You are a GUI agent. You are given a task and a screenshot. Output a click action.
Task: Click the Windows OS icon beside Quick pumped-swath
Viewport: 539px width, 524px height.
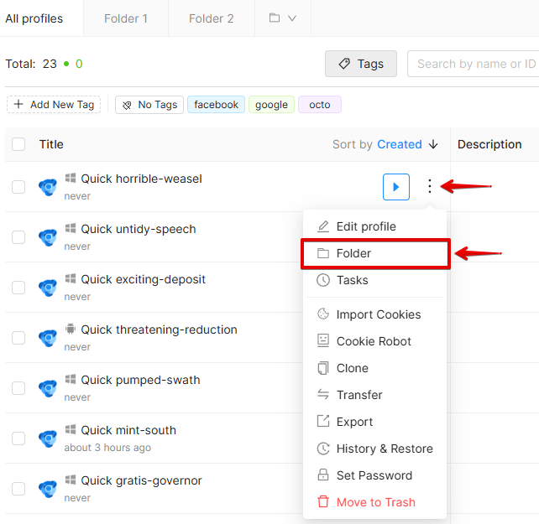(71, 379)
